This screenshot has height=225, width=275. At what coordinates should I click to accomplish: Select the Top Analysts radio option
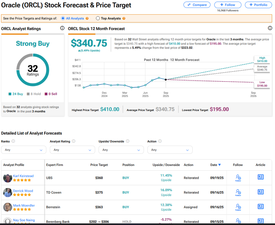tap(98, 18)
